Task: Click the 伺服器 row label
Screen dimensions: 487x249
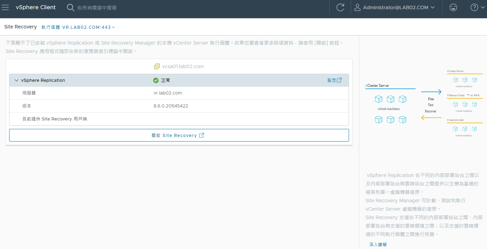Action: 29,93
